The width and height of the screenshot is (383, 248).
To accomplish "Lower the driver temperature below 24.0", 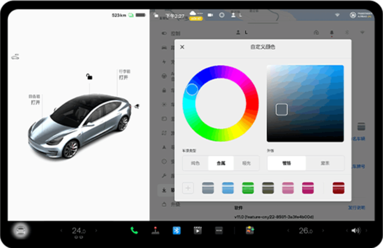I will click(61, 231).
